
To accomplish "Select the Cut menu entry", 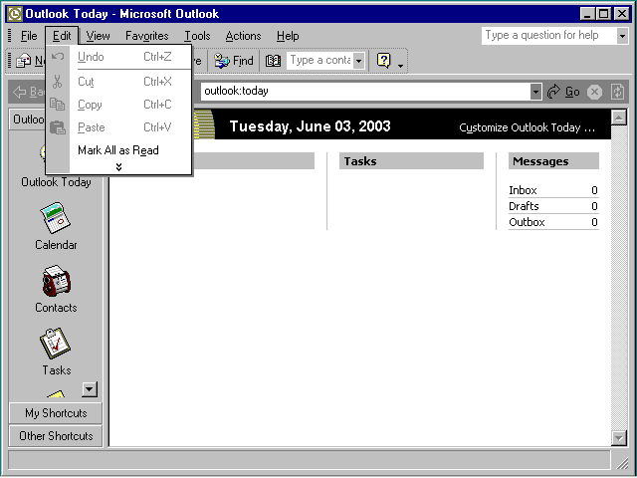I will pos(117,82).
